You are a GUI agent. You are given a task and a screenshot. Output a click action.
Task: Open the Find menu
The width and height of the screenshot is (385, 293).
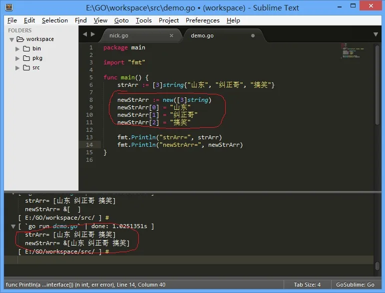click(81, 20)
